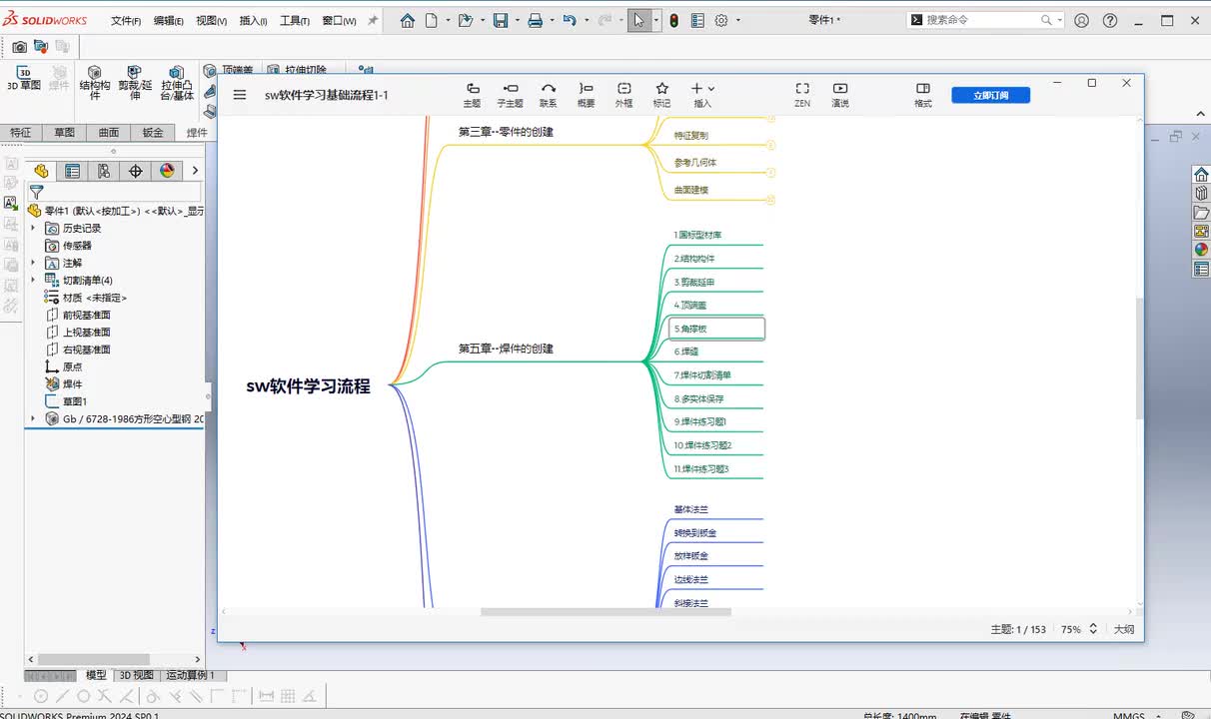Screen dimensions: 1211x719
Task: Click the Summary (概要) icon
Action: tap(587, 95)
